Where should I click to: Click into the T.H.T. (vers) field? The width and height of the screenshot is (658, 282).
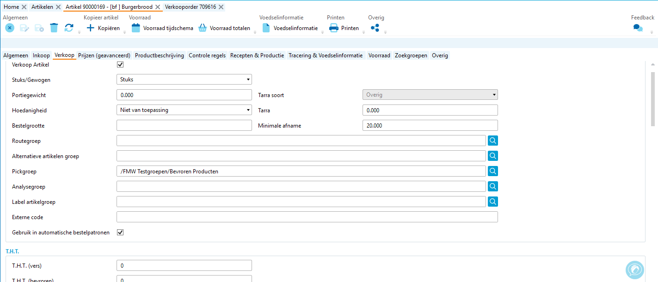pos(184,265)
